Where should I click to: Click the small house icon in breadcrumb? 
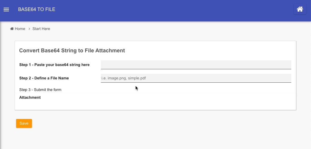12,29
